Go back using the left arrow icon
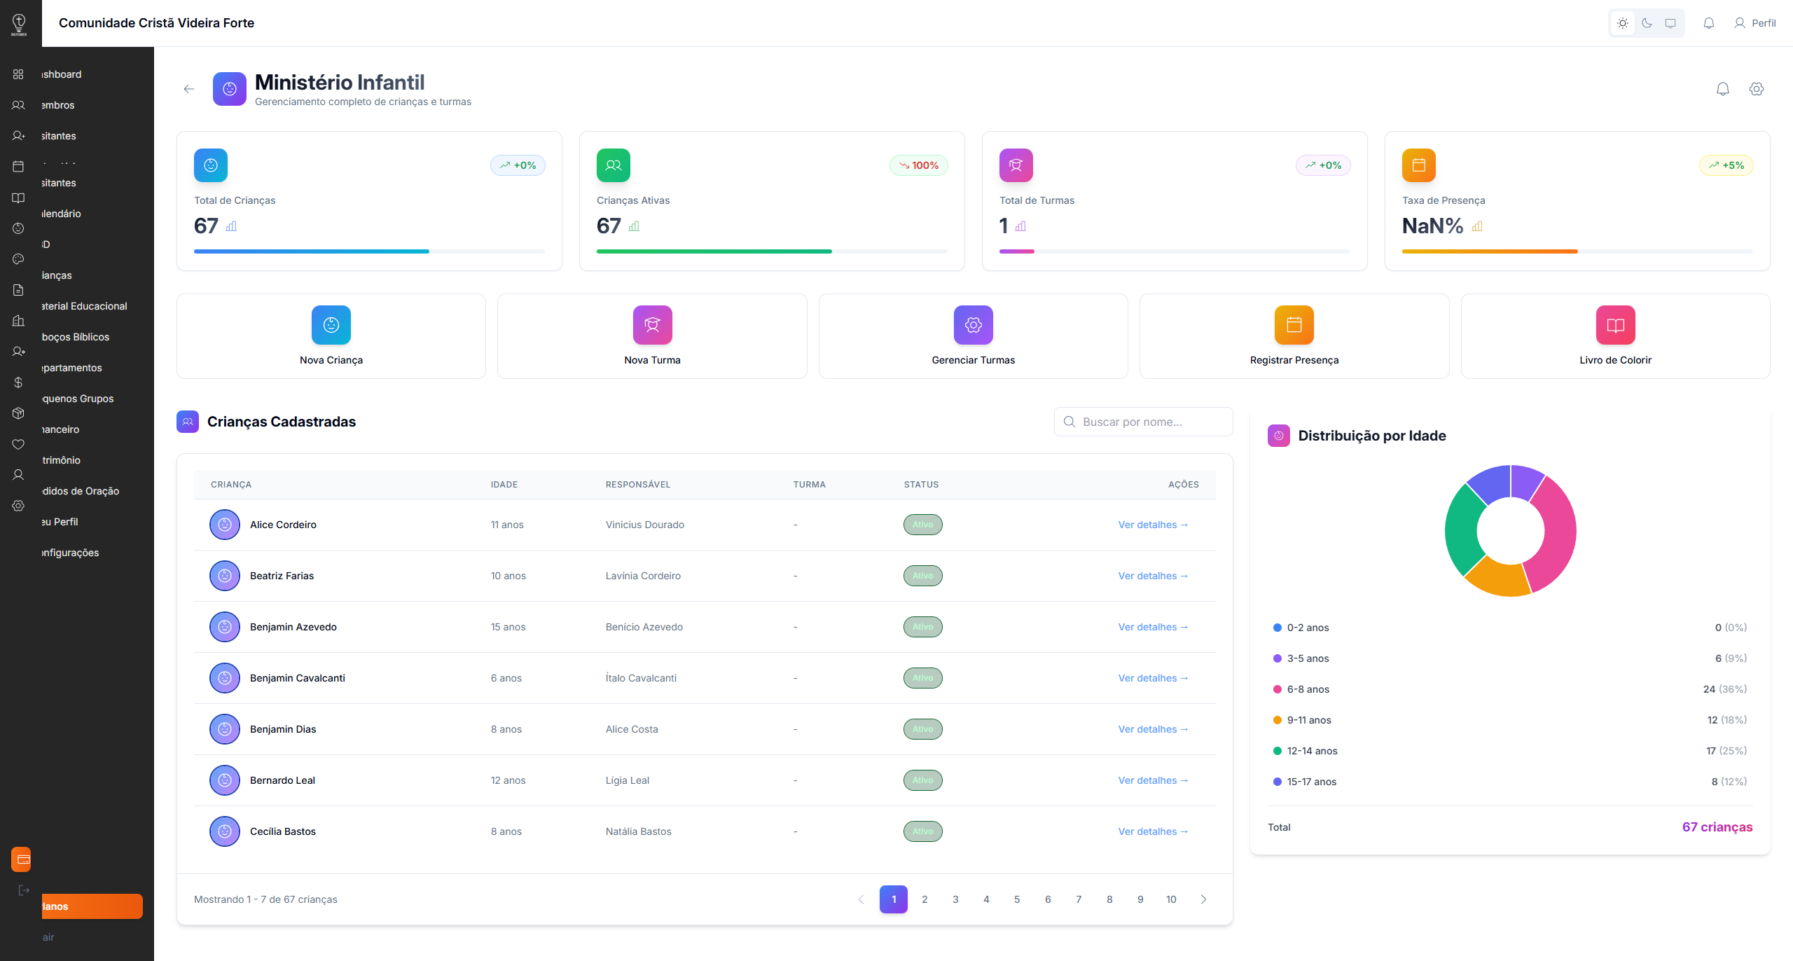The height and width of the screenshot is (961, 1793). click(189, 89)
